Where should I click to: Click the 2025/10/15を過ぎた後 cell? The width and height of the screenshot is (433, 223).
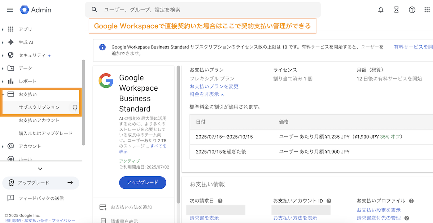click(221, 151)
